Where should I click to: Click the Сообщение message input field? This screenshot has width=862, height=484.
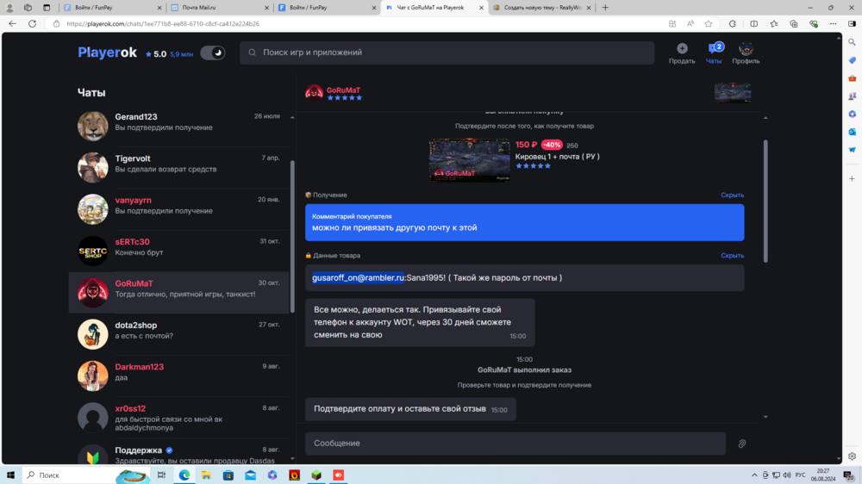[515, 444]
